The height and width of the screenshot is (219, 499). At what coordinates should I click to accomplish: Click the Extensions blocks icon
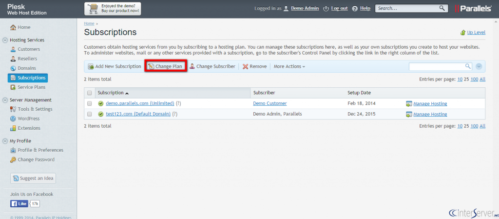coord(13,128)
